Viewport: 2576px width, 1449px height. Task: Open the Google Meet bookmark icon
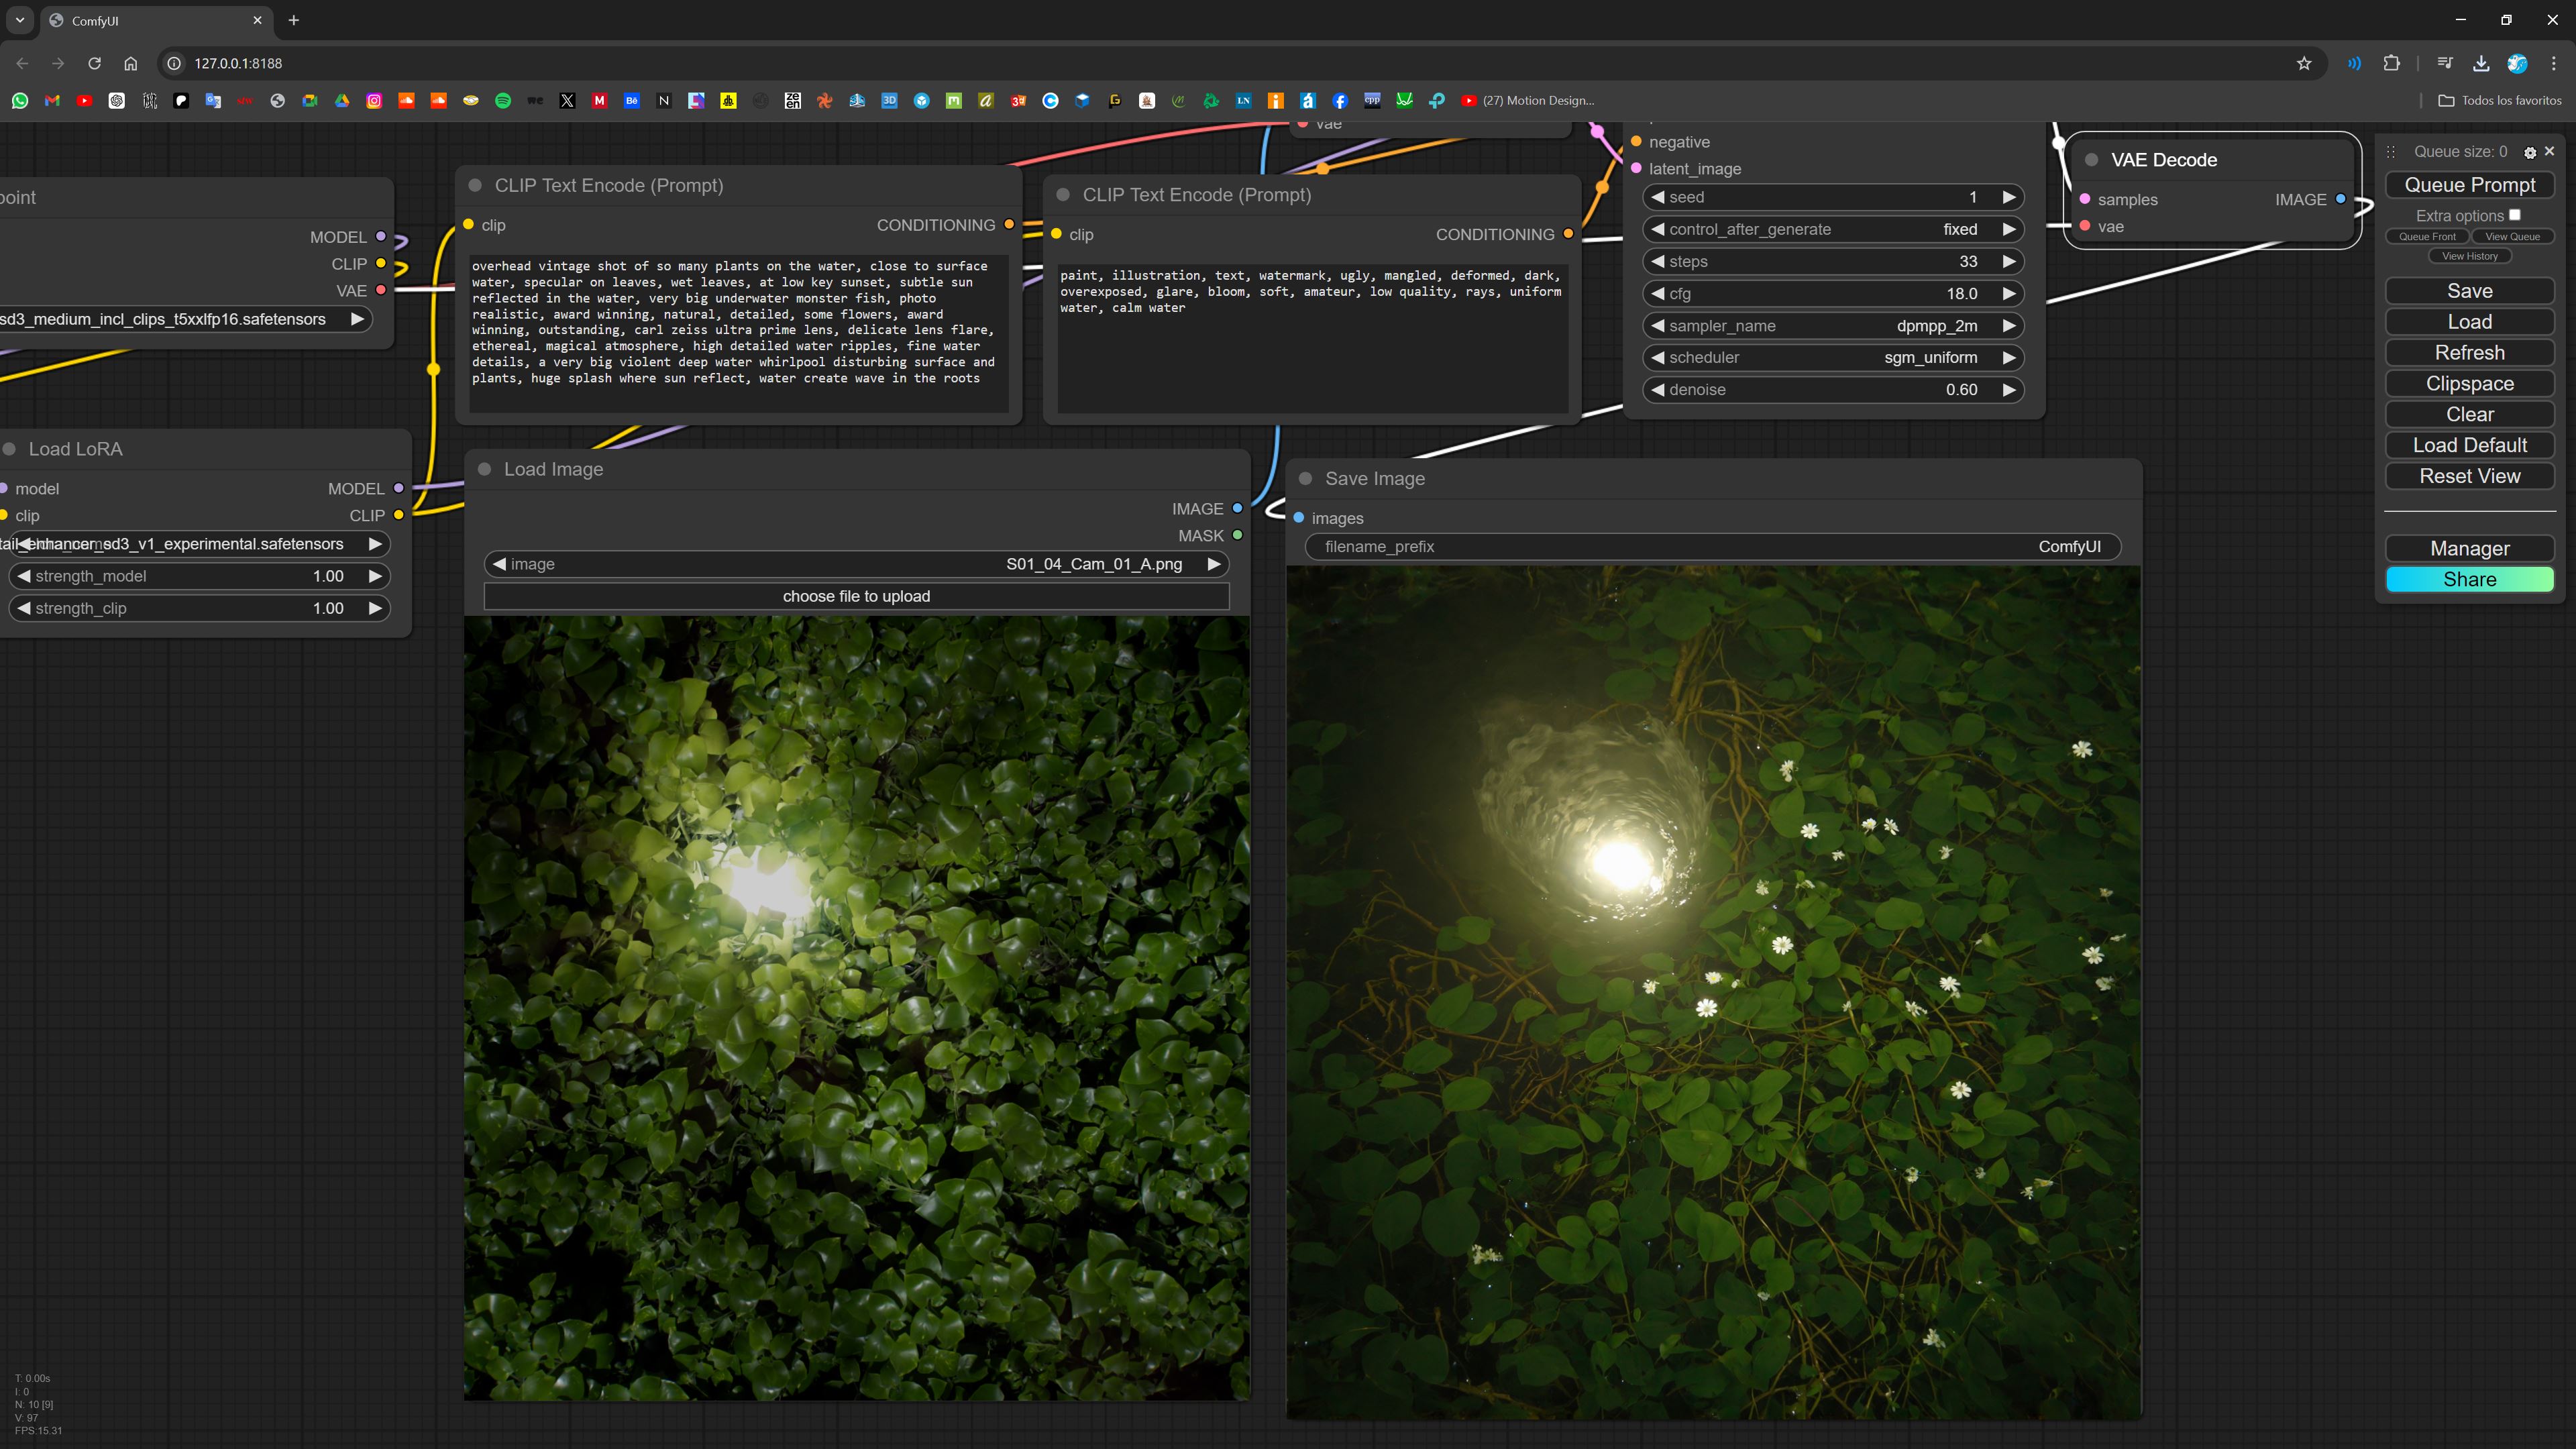(310, 101)
